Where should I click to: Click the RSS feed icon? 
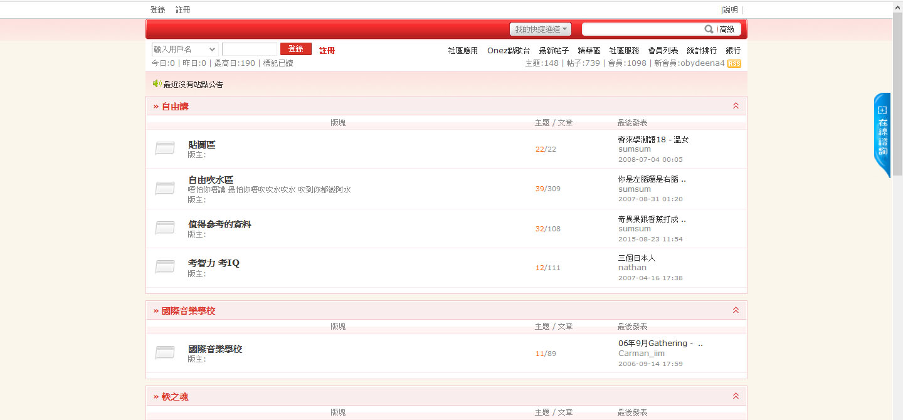734,64
